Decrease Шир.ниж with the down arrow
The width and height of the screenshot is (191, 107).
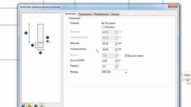(116, 44)
